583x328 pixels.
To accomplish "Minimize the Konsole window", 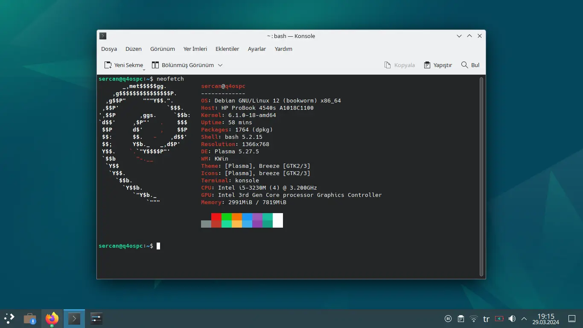I will [459, 36].
